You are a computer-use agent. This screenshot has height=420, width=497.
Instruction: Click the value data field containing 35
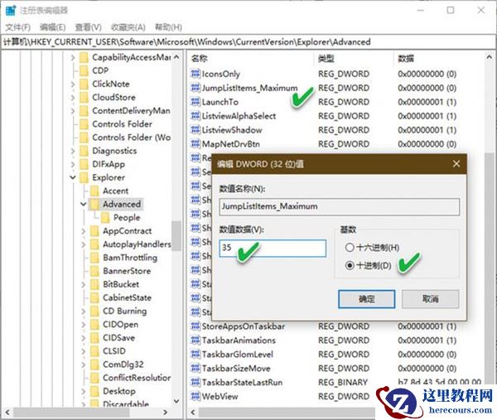point(273,248)
